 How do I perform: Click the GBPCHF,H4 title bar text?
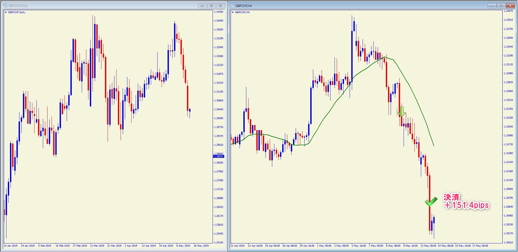(x=244, y=6)
